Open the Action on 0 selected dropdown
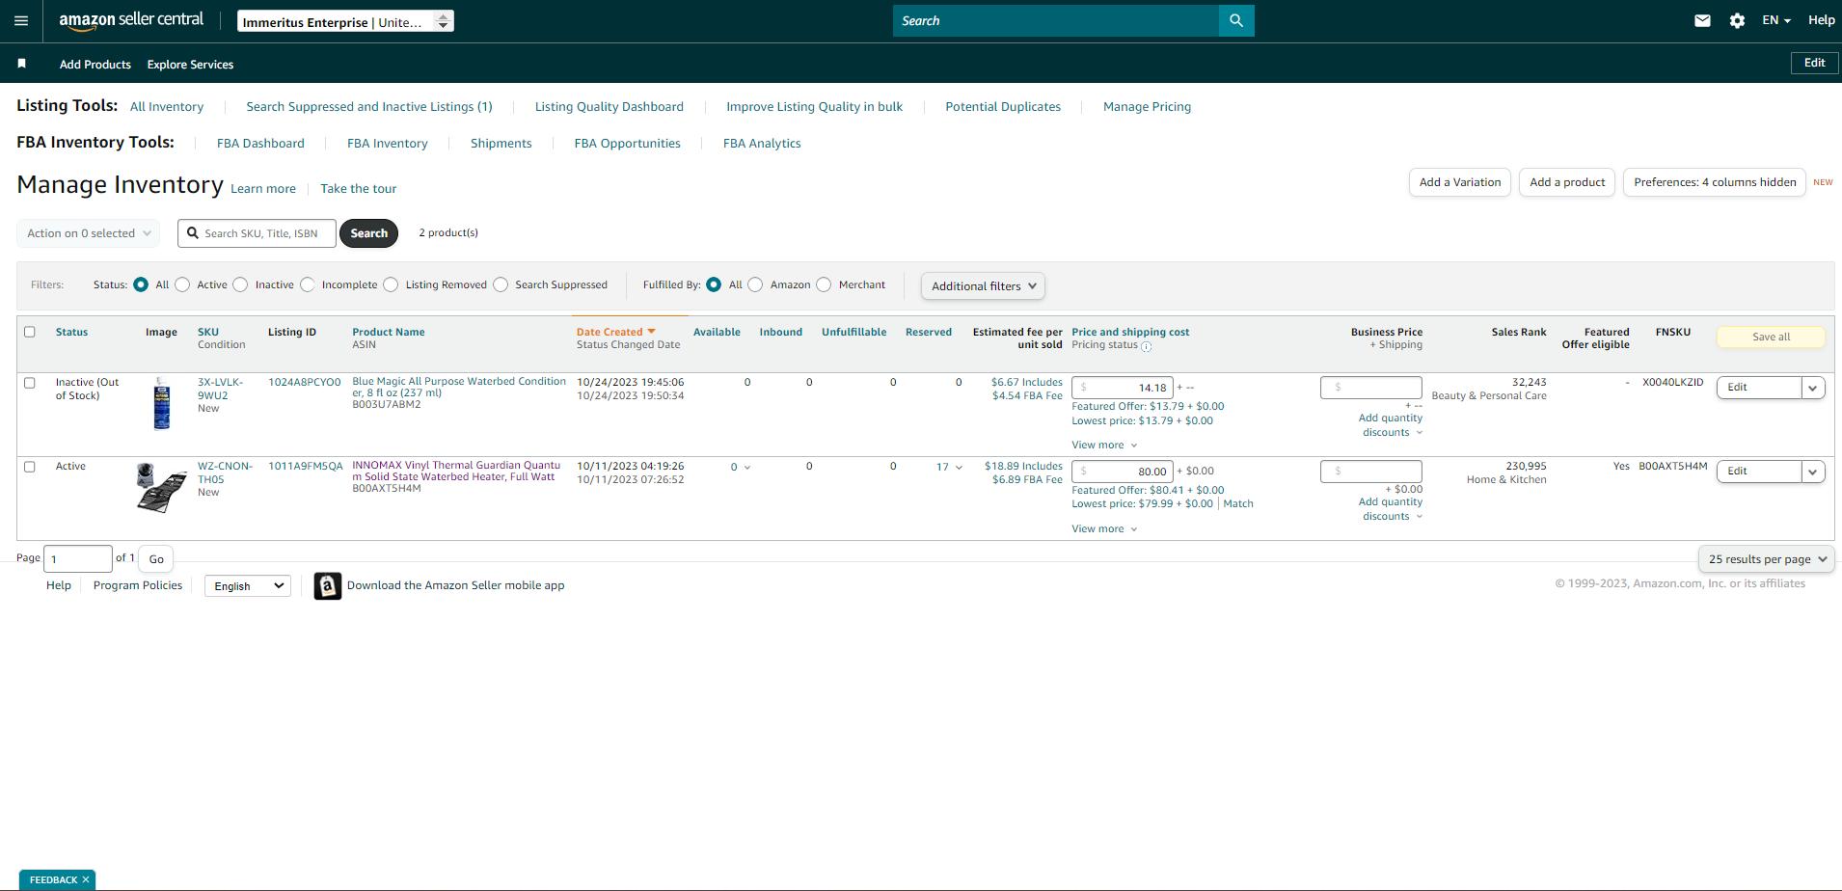 point(89,233)
